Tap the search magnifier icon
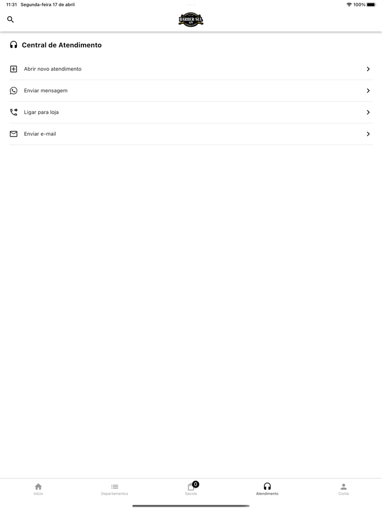 [10, 20]
